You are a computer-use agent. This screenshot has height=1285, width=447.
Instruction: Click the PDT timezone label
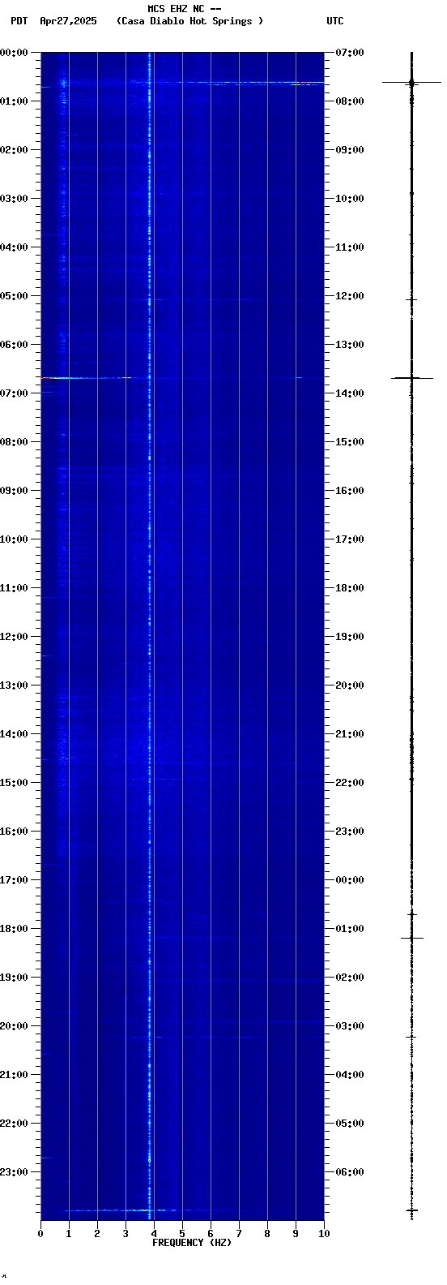tap(19, 21)
